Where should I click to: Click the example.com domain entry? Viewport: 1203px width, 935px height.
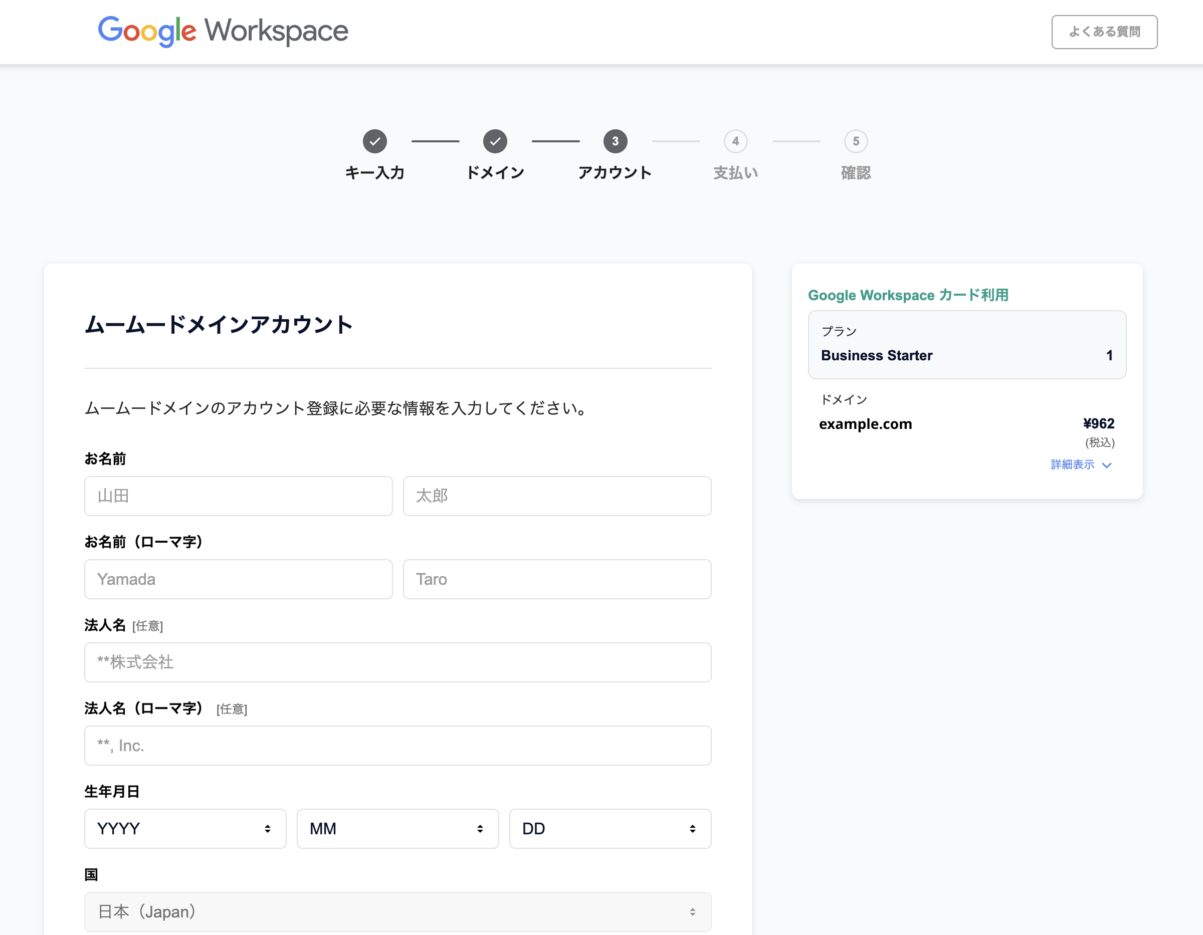[865, 424]
